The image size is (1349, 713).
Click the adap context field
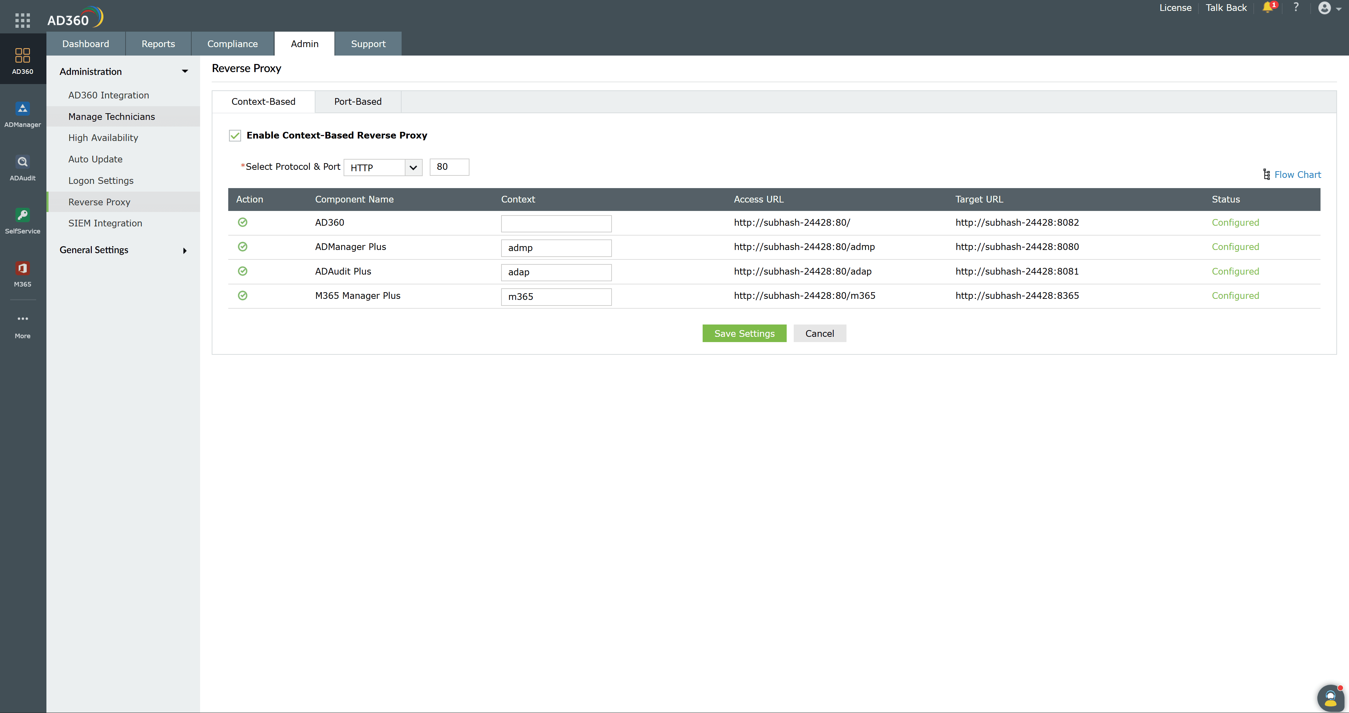pos(556,272)
